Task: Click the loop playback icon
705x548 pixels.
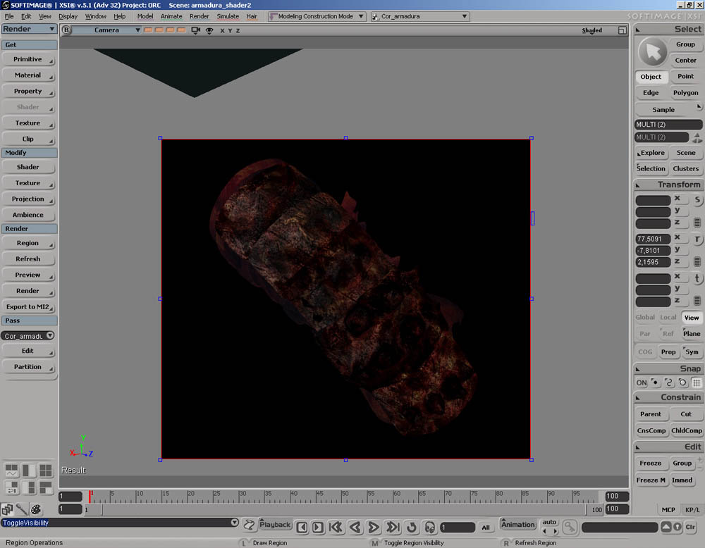Action: tap(412, 527)
